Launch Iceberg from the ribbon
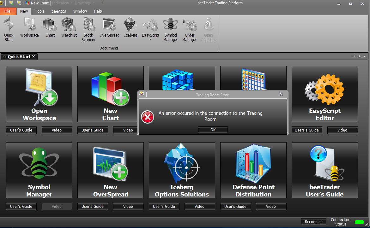Image resolution: width=370 pixels, height=228 pixels. (x=130, y=27)
